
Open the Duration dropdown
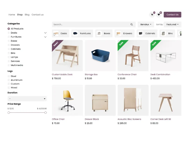[27, 99]
